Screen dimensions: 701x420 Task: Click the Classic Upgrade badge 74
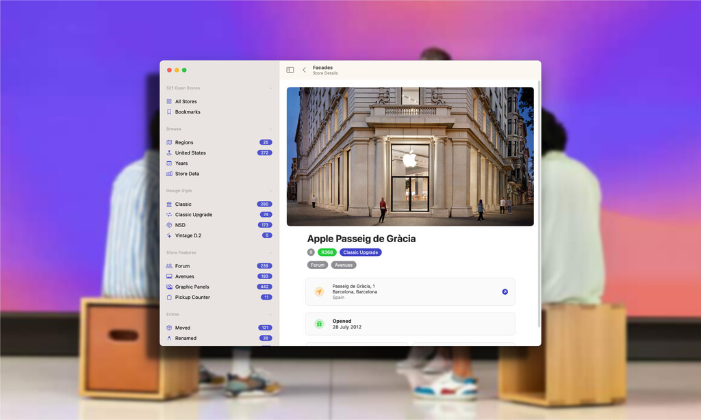pyautogui.click(x=266, y=215)
